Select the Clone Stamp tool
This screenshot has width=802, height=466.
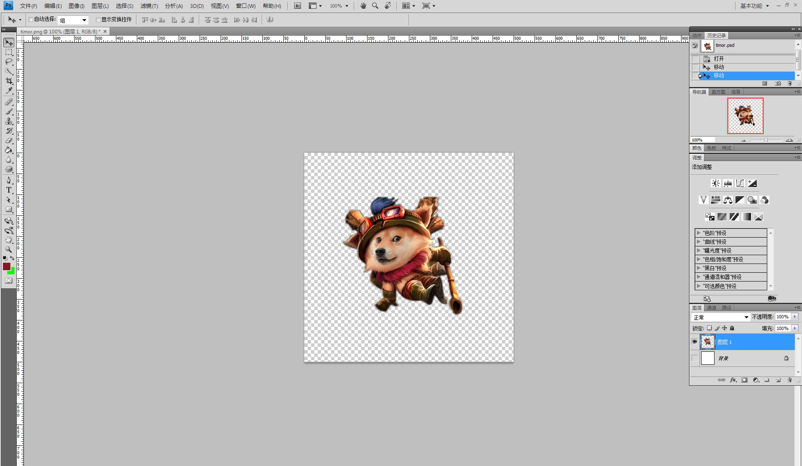(9, 121)
